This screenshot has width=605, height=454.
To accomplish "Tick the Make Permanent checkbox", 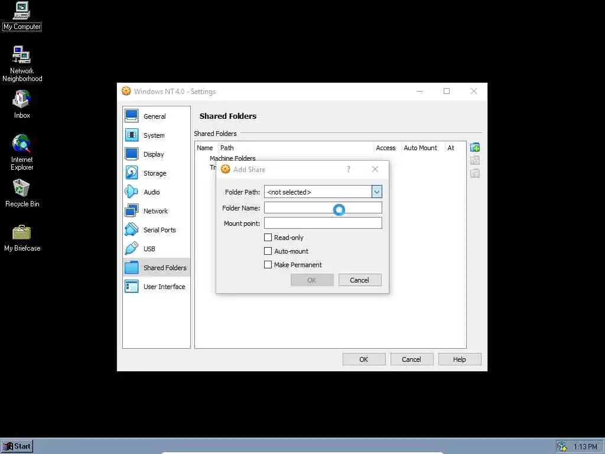I will point(268,264).
